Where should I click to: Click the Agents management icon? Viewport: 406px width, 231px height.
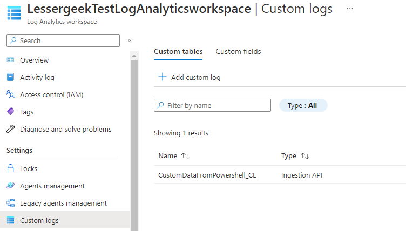tap(10, 186)
